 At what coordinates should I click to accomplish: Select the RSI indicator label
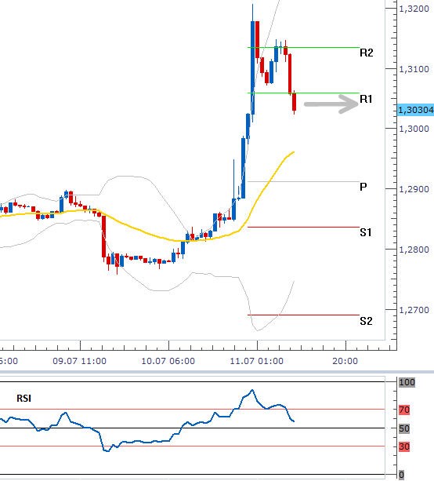(x=24, y=399)
